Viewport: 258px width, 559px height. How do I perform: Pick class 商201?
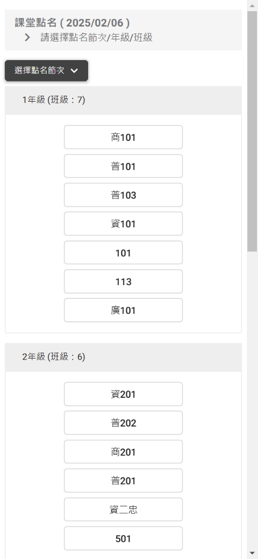123,452
